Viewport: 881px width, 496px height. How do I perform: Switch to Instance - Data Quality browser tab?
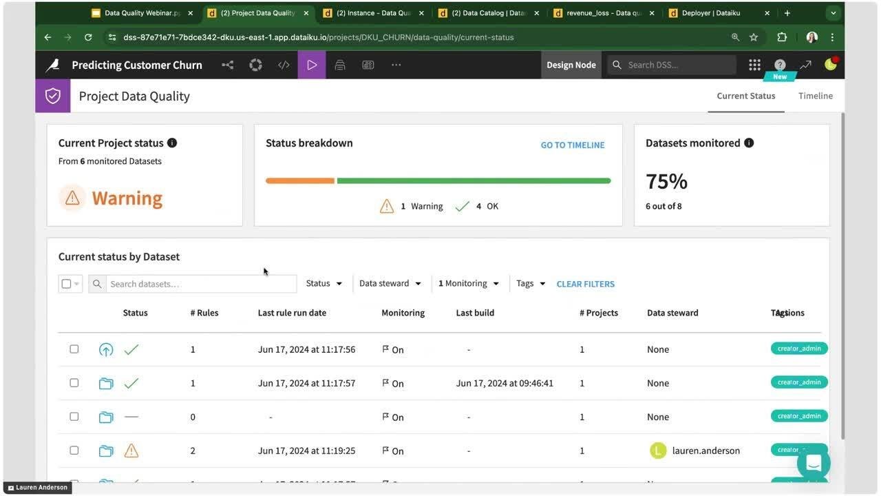pyautogui.click(x=374, y=12)
